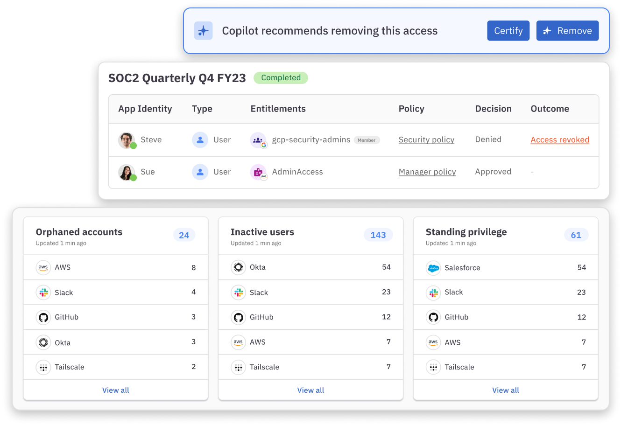Click the Salesforce icon in Standing privilege
621x432 pixels.
click(433, 268)
